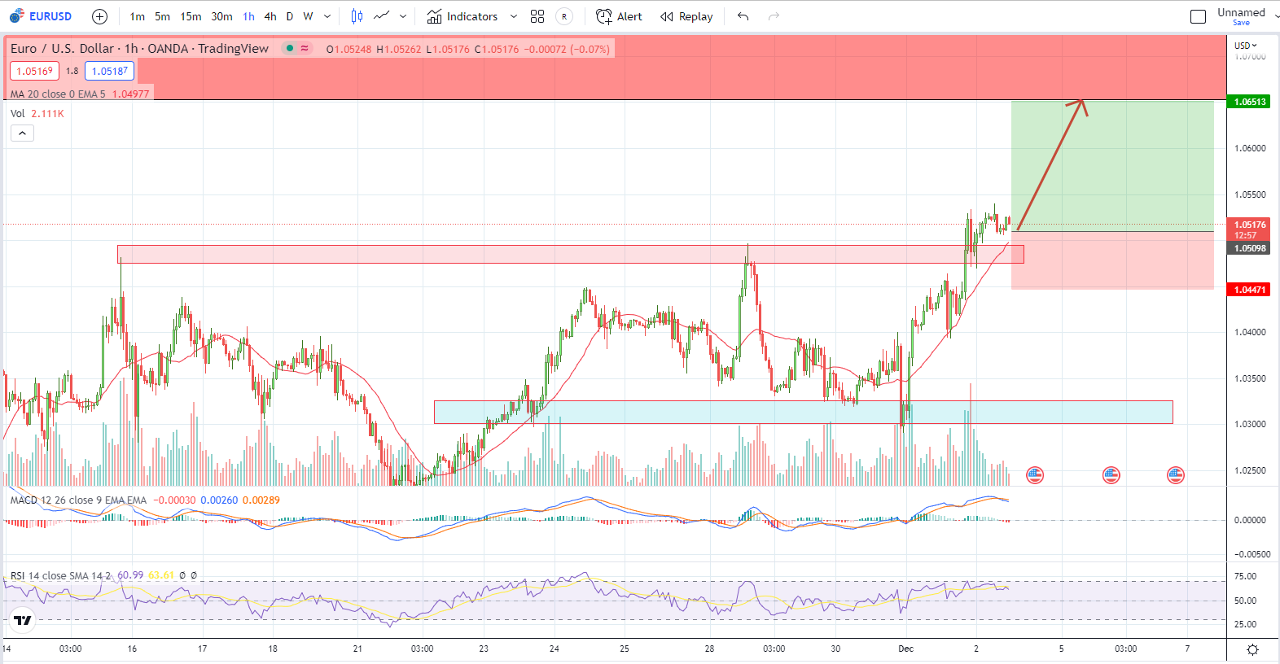1280x664 pixels.
Task: Start bar Replay mode
Action: [x=686, y=16]
